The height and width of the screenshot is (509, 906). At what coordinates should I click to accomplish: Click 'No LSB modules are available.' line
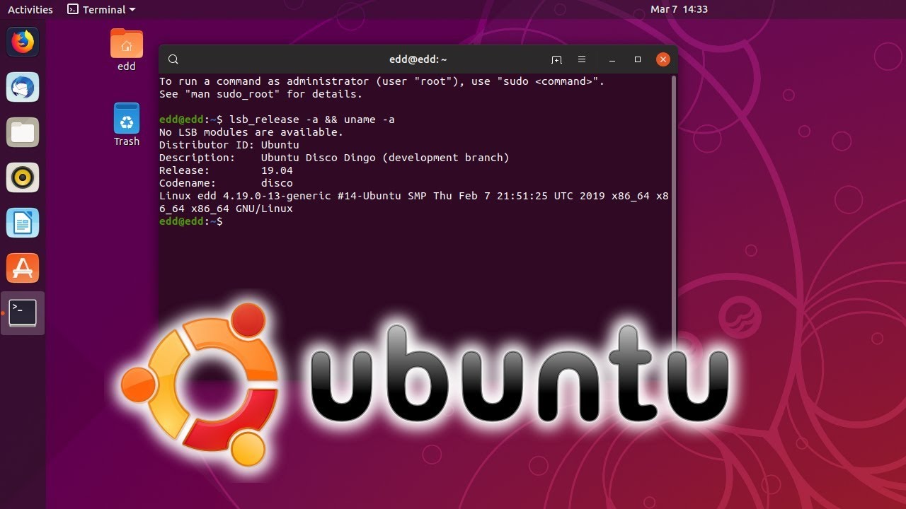pyautogui.click(x=251, y=132)
